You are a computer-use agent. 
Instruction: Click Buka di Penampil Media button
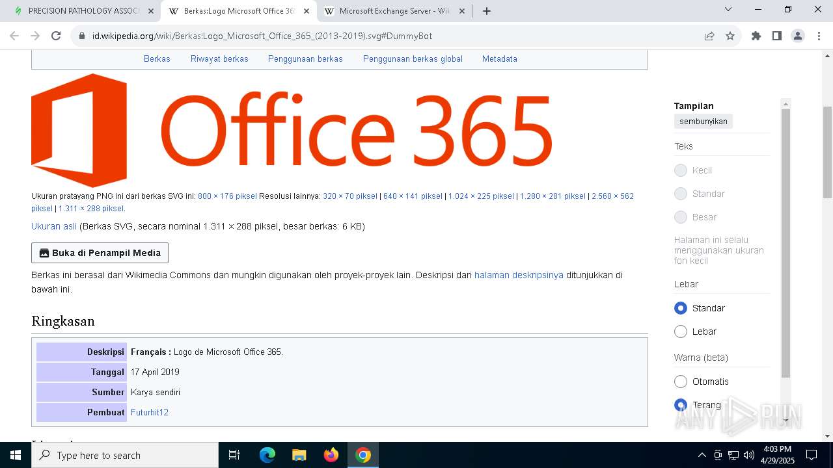point(100,253)
